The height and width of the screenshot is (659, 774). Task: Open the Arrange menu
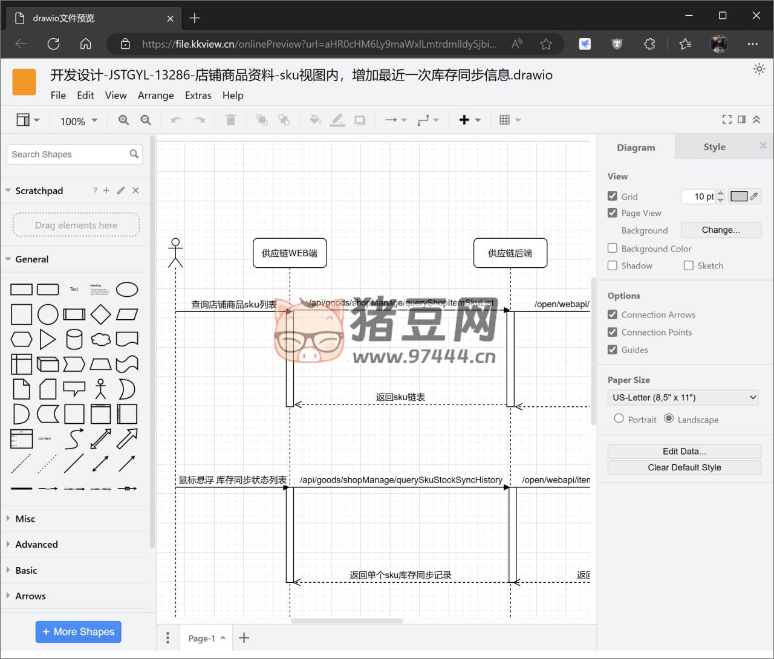coord(155,95)
